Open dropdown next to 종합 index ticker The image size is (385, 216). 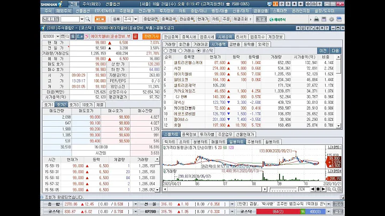coord(135,204)
